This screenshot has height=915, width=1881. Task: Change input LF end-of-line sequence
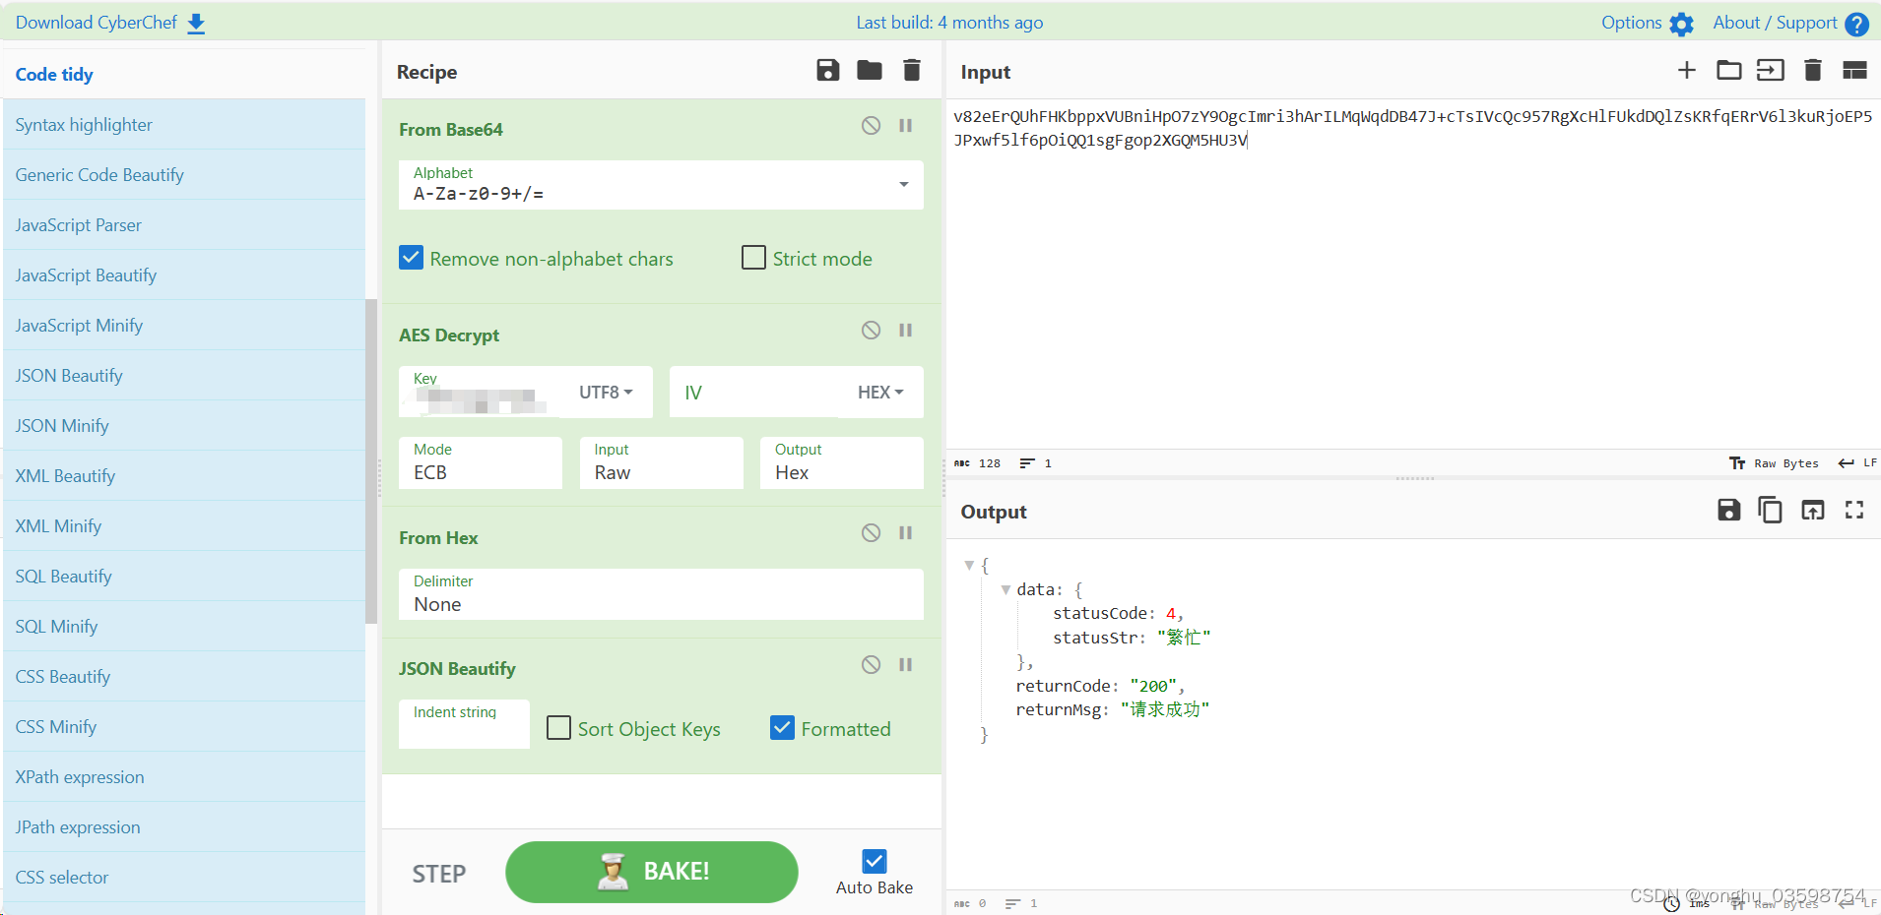click(x=1858, y=463)
